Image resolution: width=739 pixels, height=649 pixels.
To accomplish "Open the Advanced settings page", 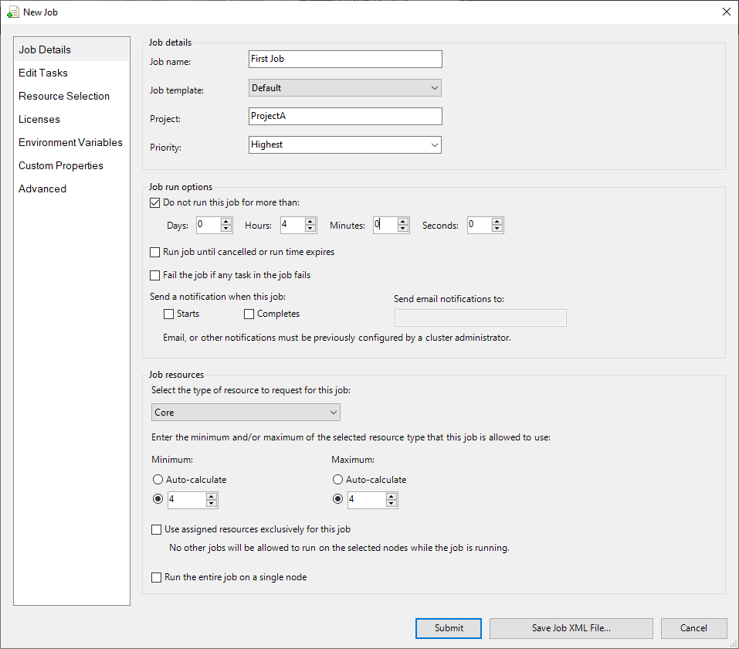I will pyautogui.click(x=42, y=189).
